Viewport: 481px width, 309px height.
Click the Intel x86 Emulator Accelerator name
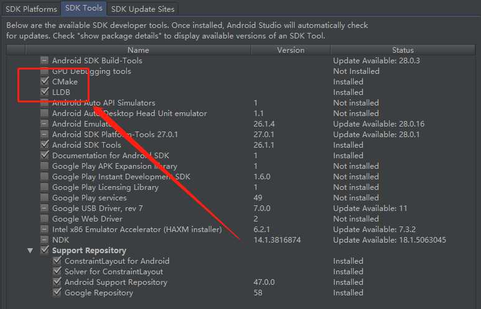137,230
